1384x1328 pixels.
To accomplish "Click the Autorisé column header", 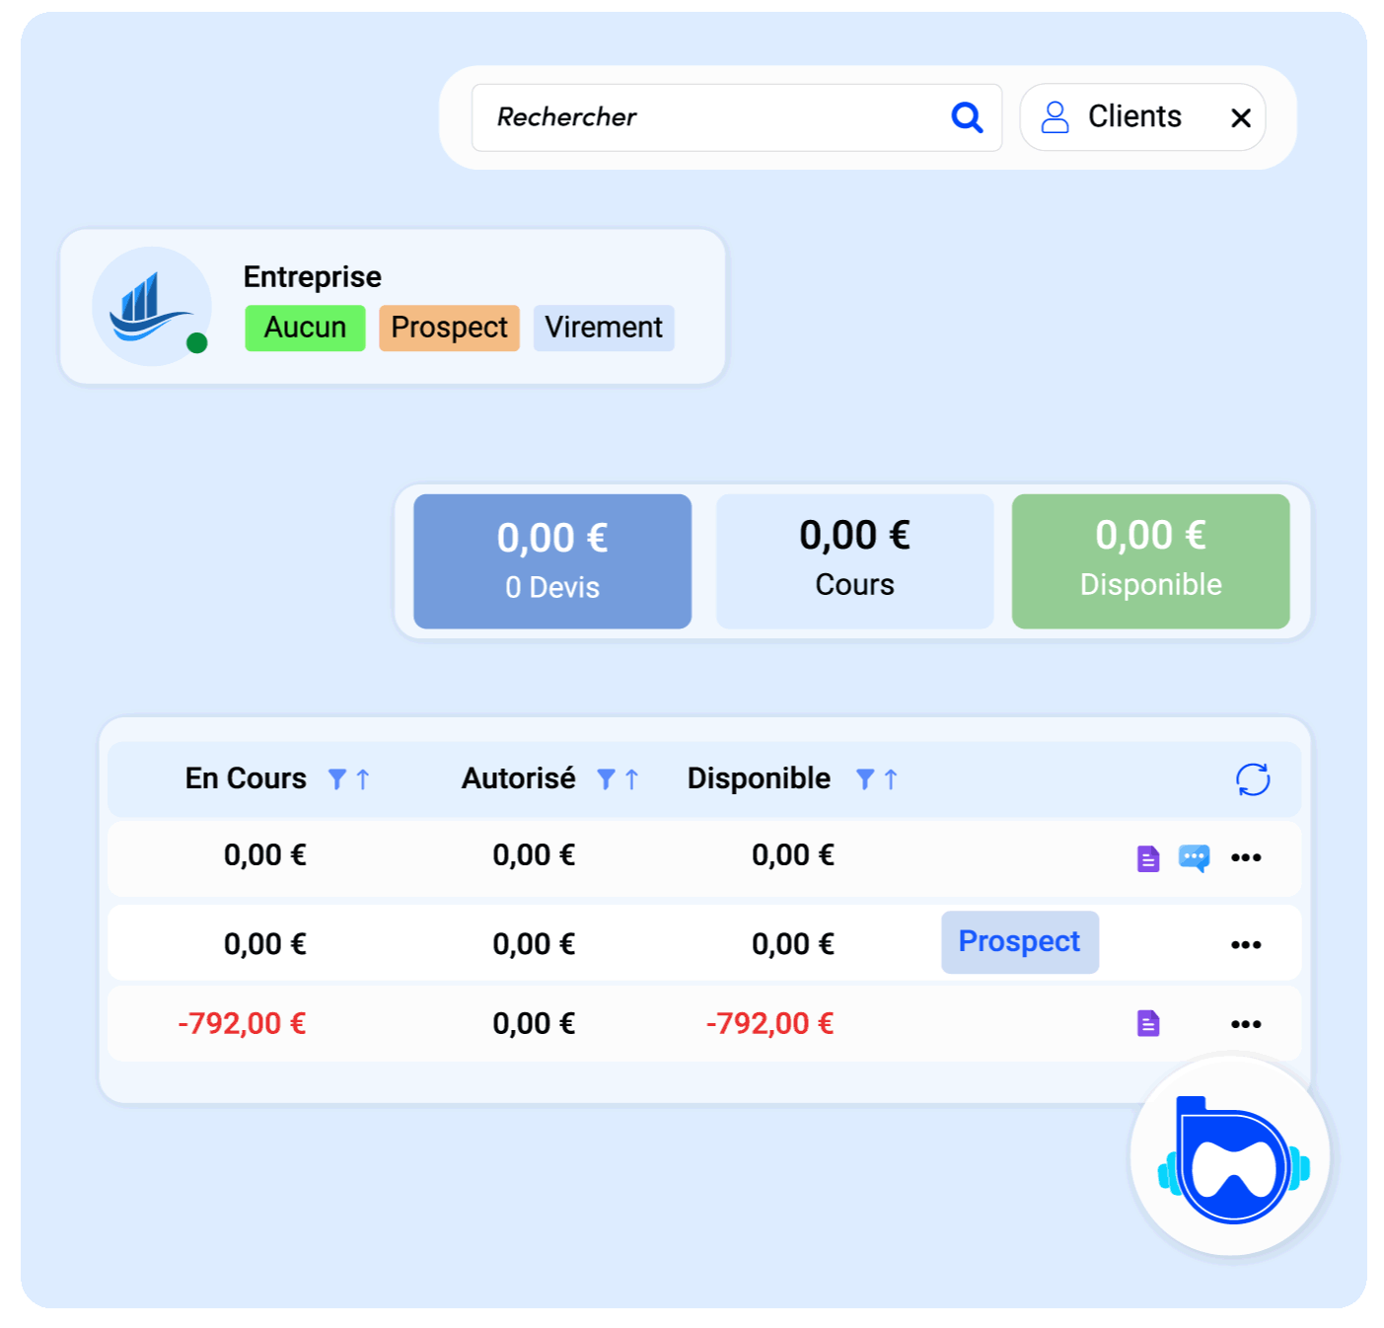I will coord(519,778).
